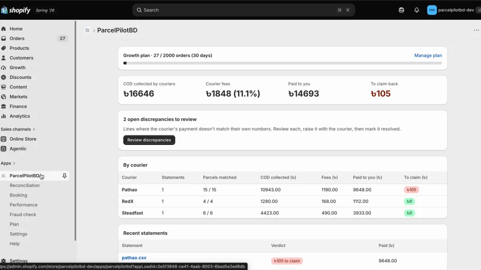Go to the Performance page
This screenshot has height=270, width=481.
click(x=24, y=205)
